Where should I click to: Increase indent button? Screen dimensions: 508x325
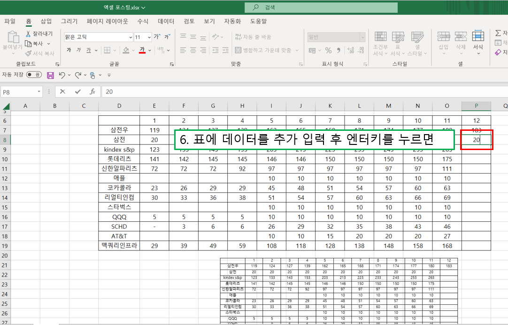(225, 50)
